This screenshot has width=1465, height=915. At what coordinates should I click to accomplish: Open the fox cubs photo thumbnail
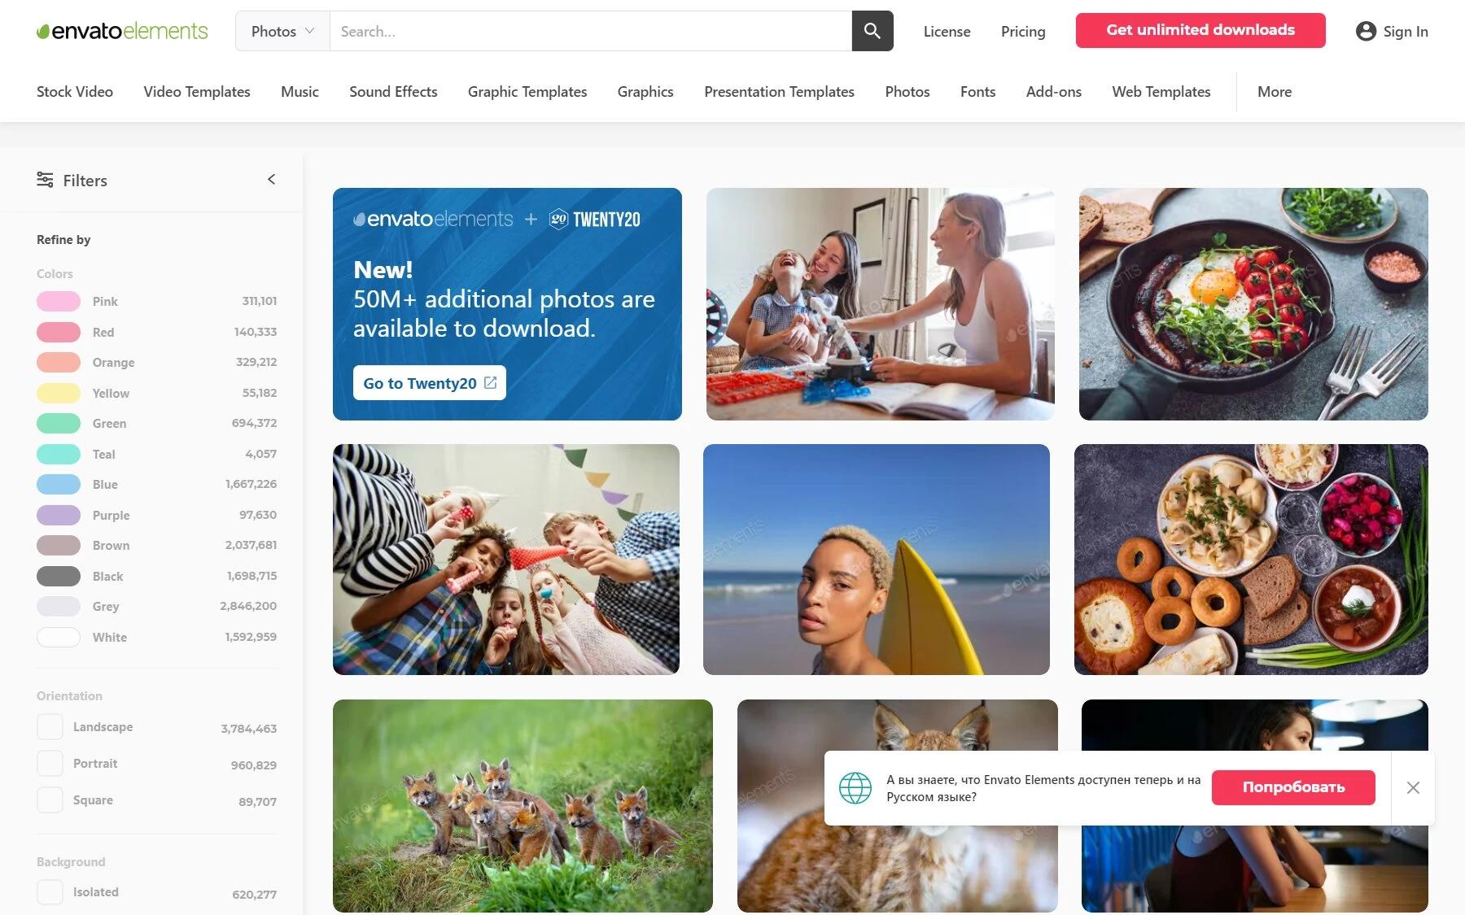pos(523,806)
